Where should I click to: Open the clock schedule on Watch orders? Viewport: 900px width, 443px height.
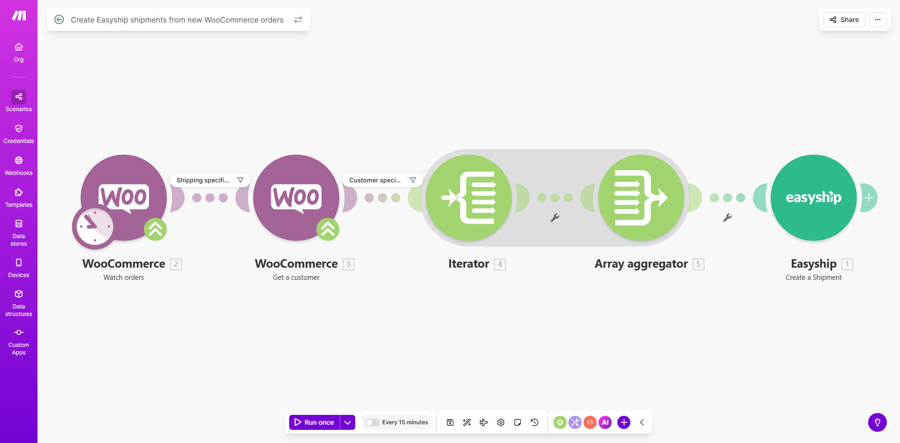94,227
